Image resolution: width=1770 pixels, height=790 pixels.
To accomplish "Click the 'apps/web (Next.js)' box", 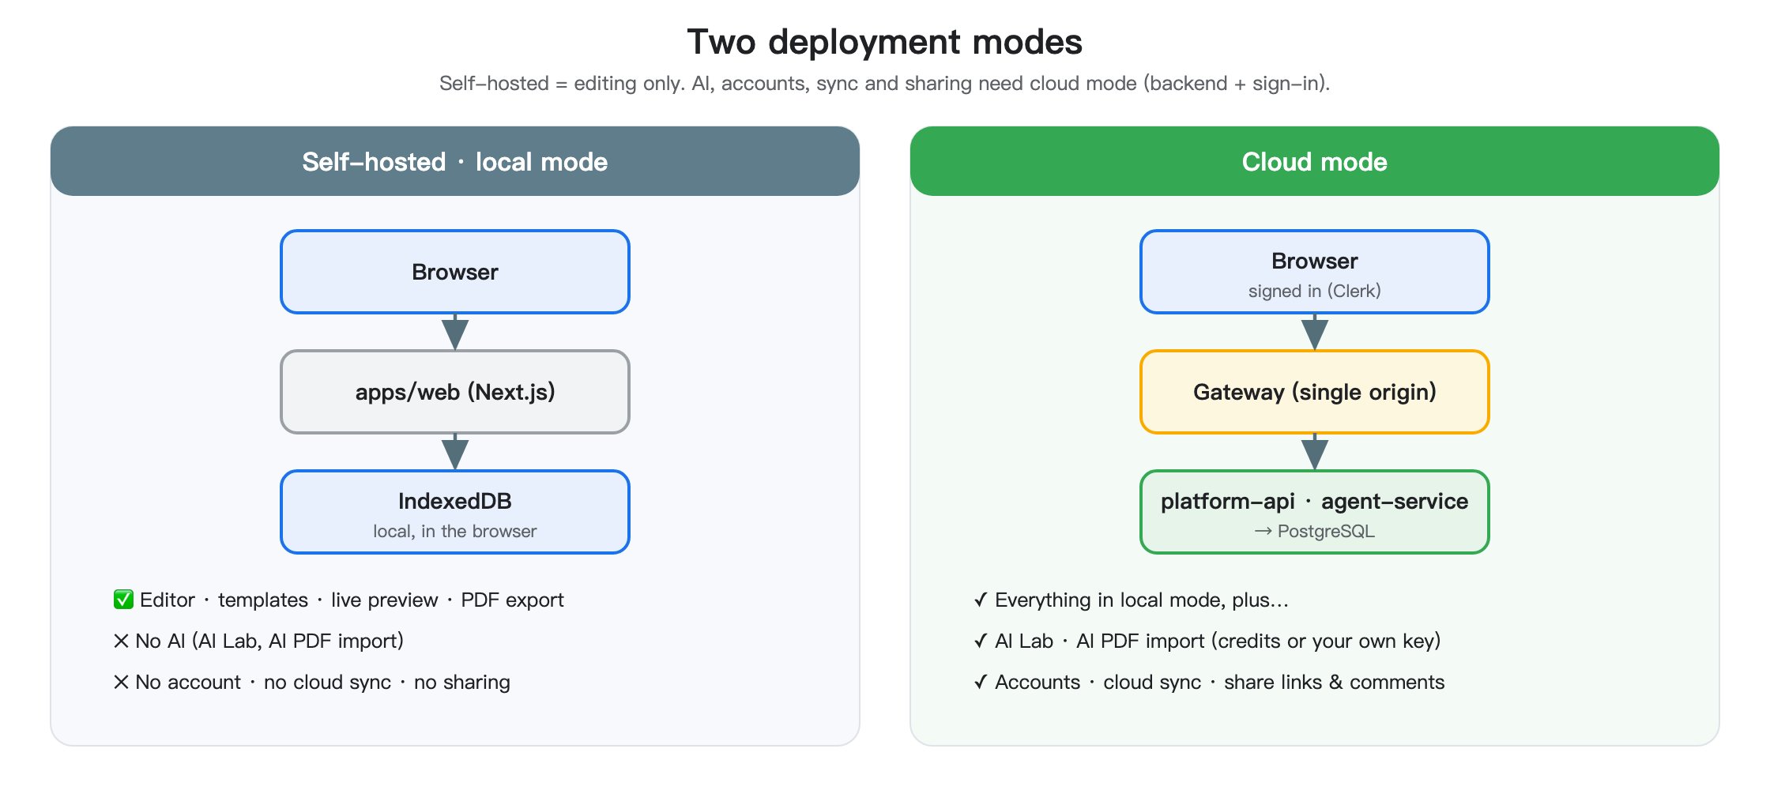I will [455, 392].
